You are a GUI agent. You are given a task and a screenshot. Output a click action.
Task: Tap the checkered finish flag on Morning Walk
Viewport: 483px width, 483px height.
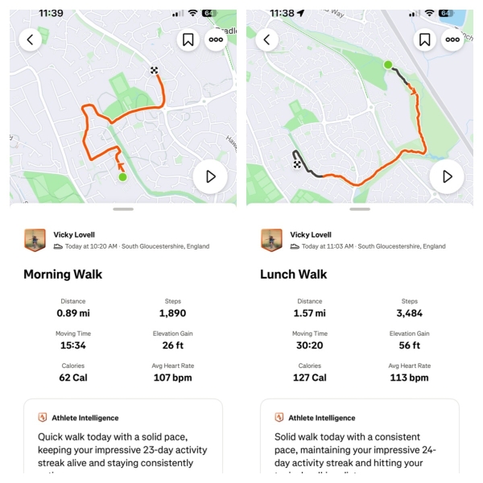click(x=154, y=71)
